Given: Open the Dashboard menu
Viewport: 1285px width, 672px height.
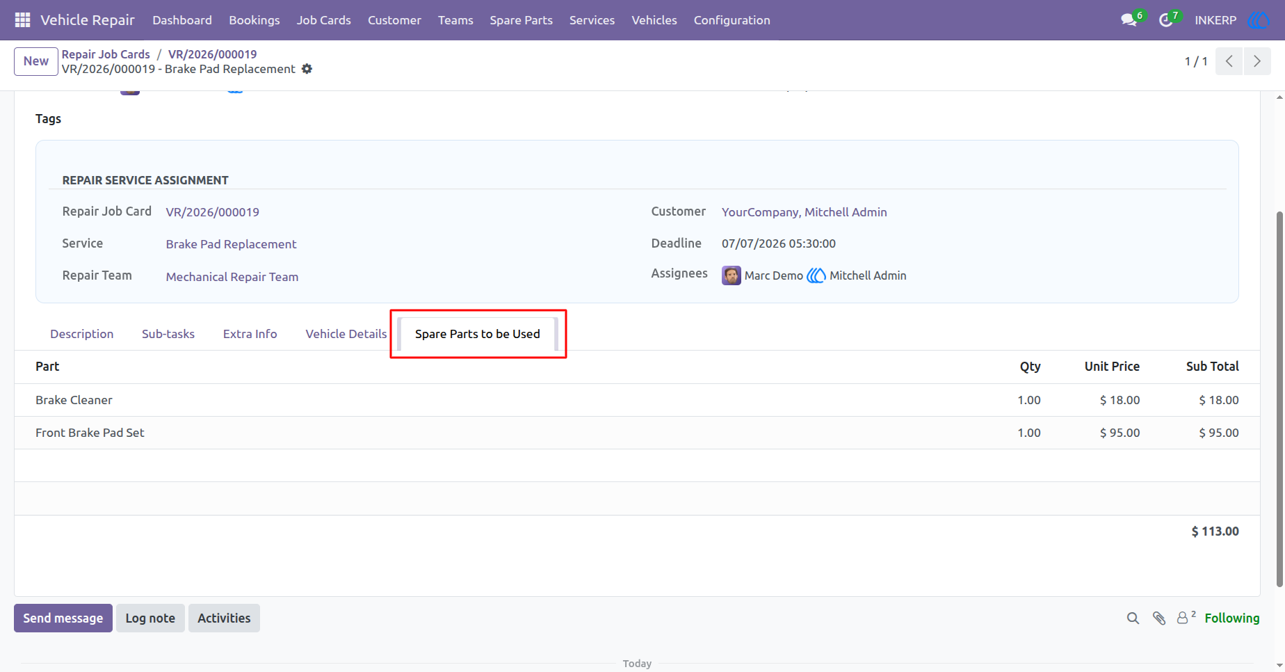Looking at the screenshot, I should pyautogui.click(x=182, y=20).
